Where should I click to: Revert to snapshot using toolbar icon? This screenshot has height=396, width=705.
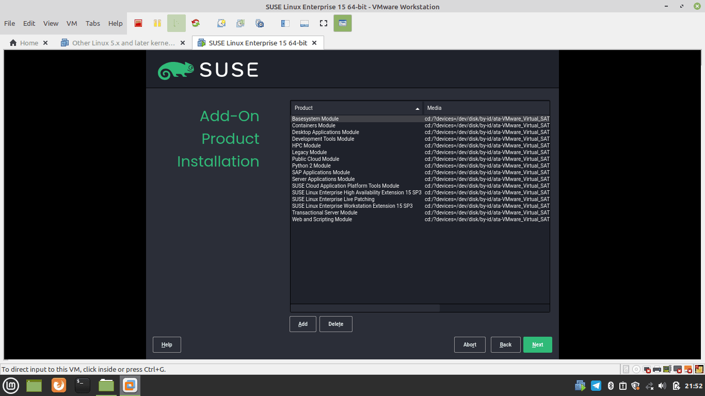[241, 23]
